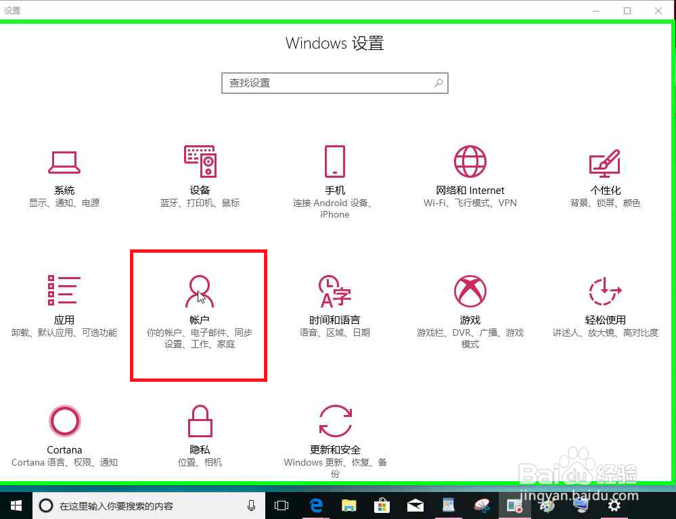Click the microphone icon in taskbar search
This screenshot has height=519, width=676.
(x=251, y=505)
